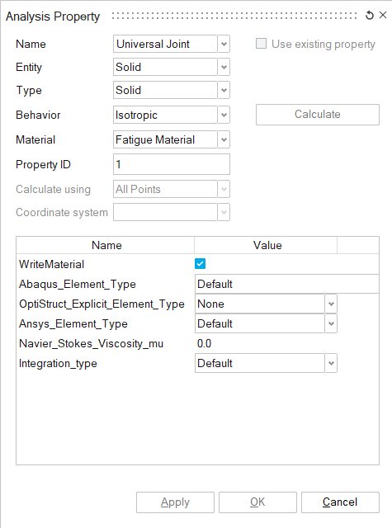The height and width of the screenshot is (528, 392).
Task: Open the Type dropdown list
Action: click(224, 90)
